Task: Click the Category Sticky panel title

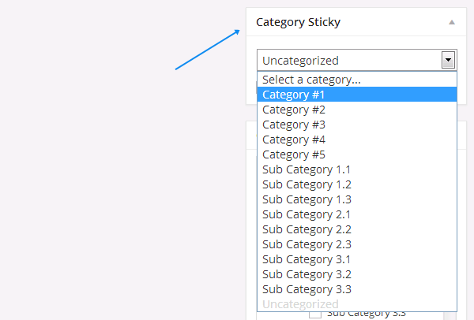Action: tap(298, 22)
